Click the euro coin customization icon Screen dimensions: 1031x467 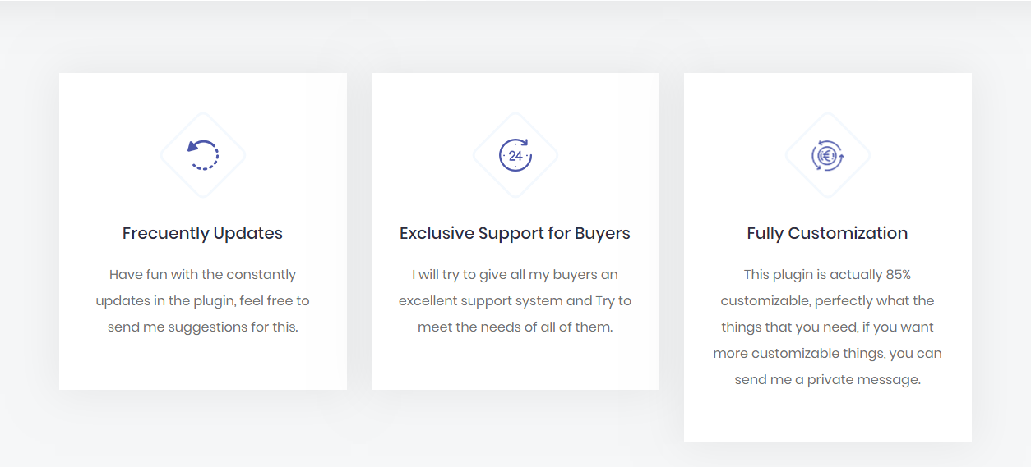click(827, 155)
